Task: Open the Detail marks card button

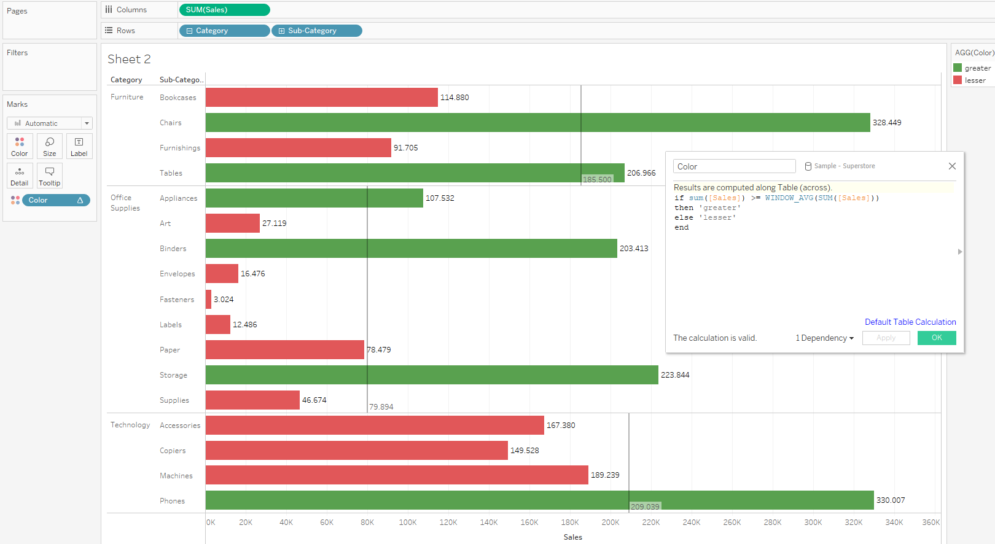Action: tap(20, 176)
